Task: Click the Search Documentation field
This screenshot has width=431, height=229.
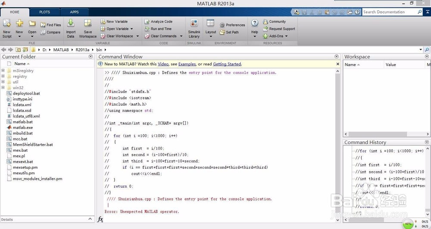Action: (389, 12)
